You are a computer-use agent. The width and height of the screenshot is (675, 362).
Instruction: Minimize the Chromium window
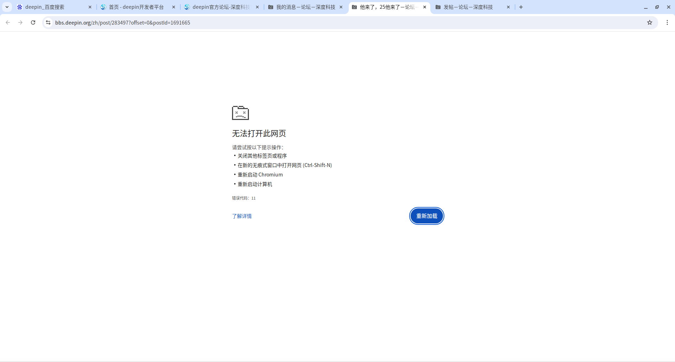click(646, 7)
